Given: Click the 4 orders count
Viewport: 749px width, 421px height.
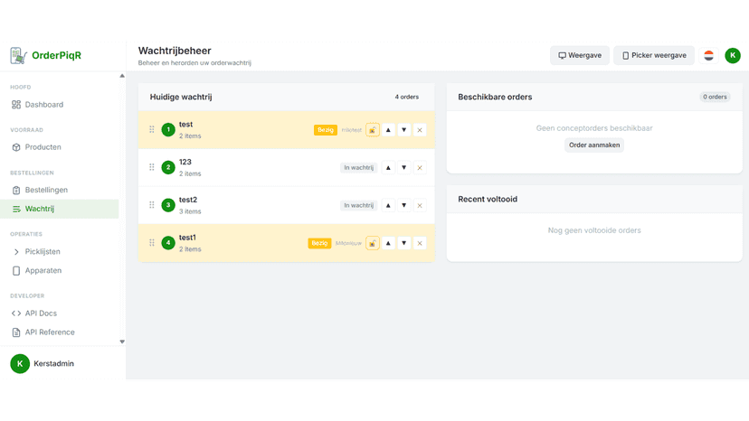Looking at the screenshot, I should [x=406, y=97].
